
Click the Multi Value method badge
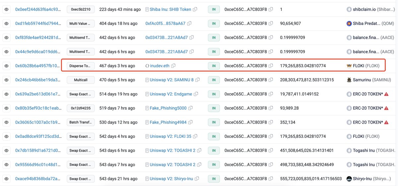pos(81,24)
